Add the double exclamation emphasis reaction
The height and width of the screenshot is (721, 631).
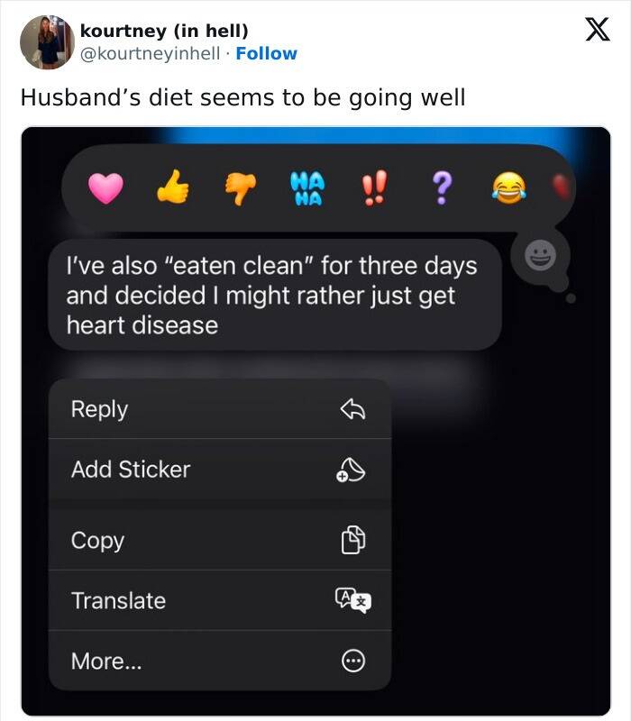(x=374, y=187)
